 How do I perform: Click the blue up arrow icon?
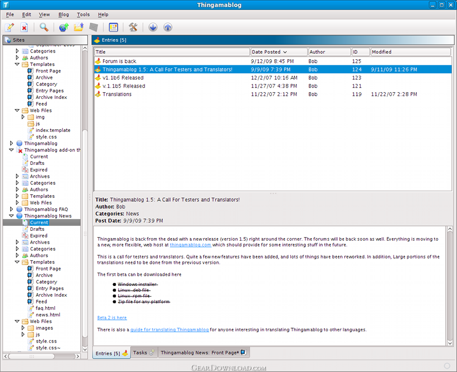click(168, 27)
